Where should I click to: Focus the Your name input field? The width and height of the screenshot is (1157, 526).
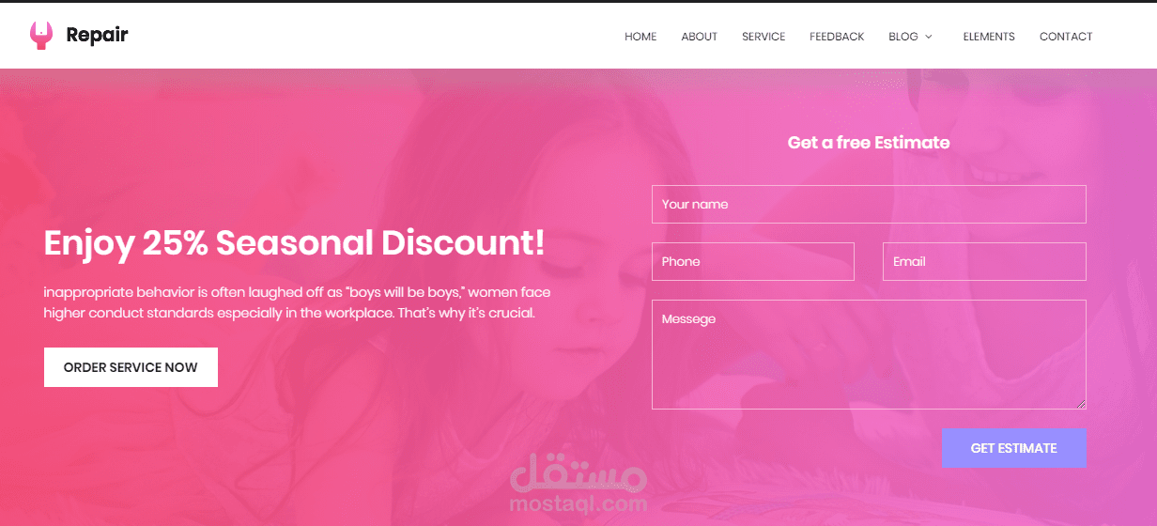[869, 204]
